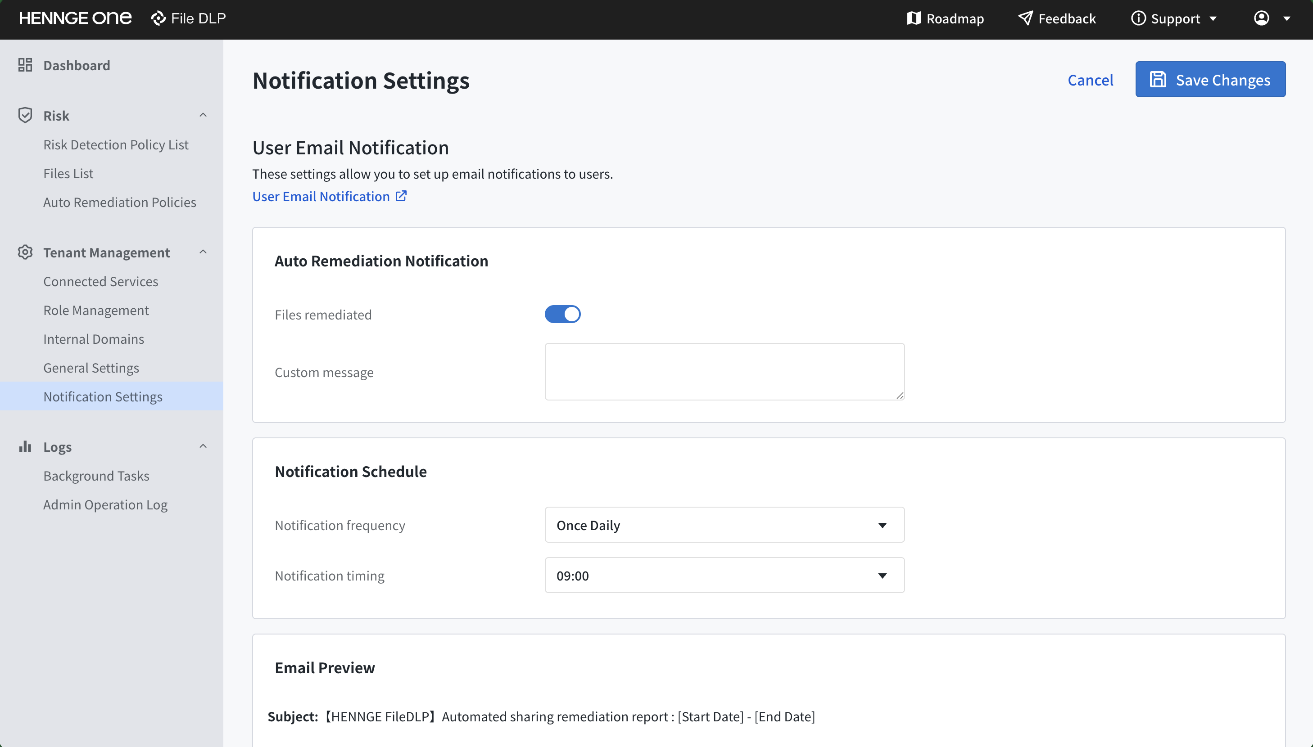Open Background Tasks log
The width and height of the screenshot is (1313, 747).
[96, 476]
